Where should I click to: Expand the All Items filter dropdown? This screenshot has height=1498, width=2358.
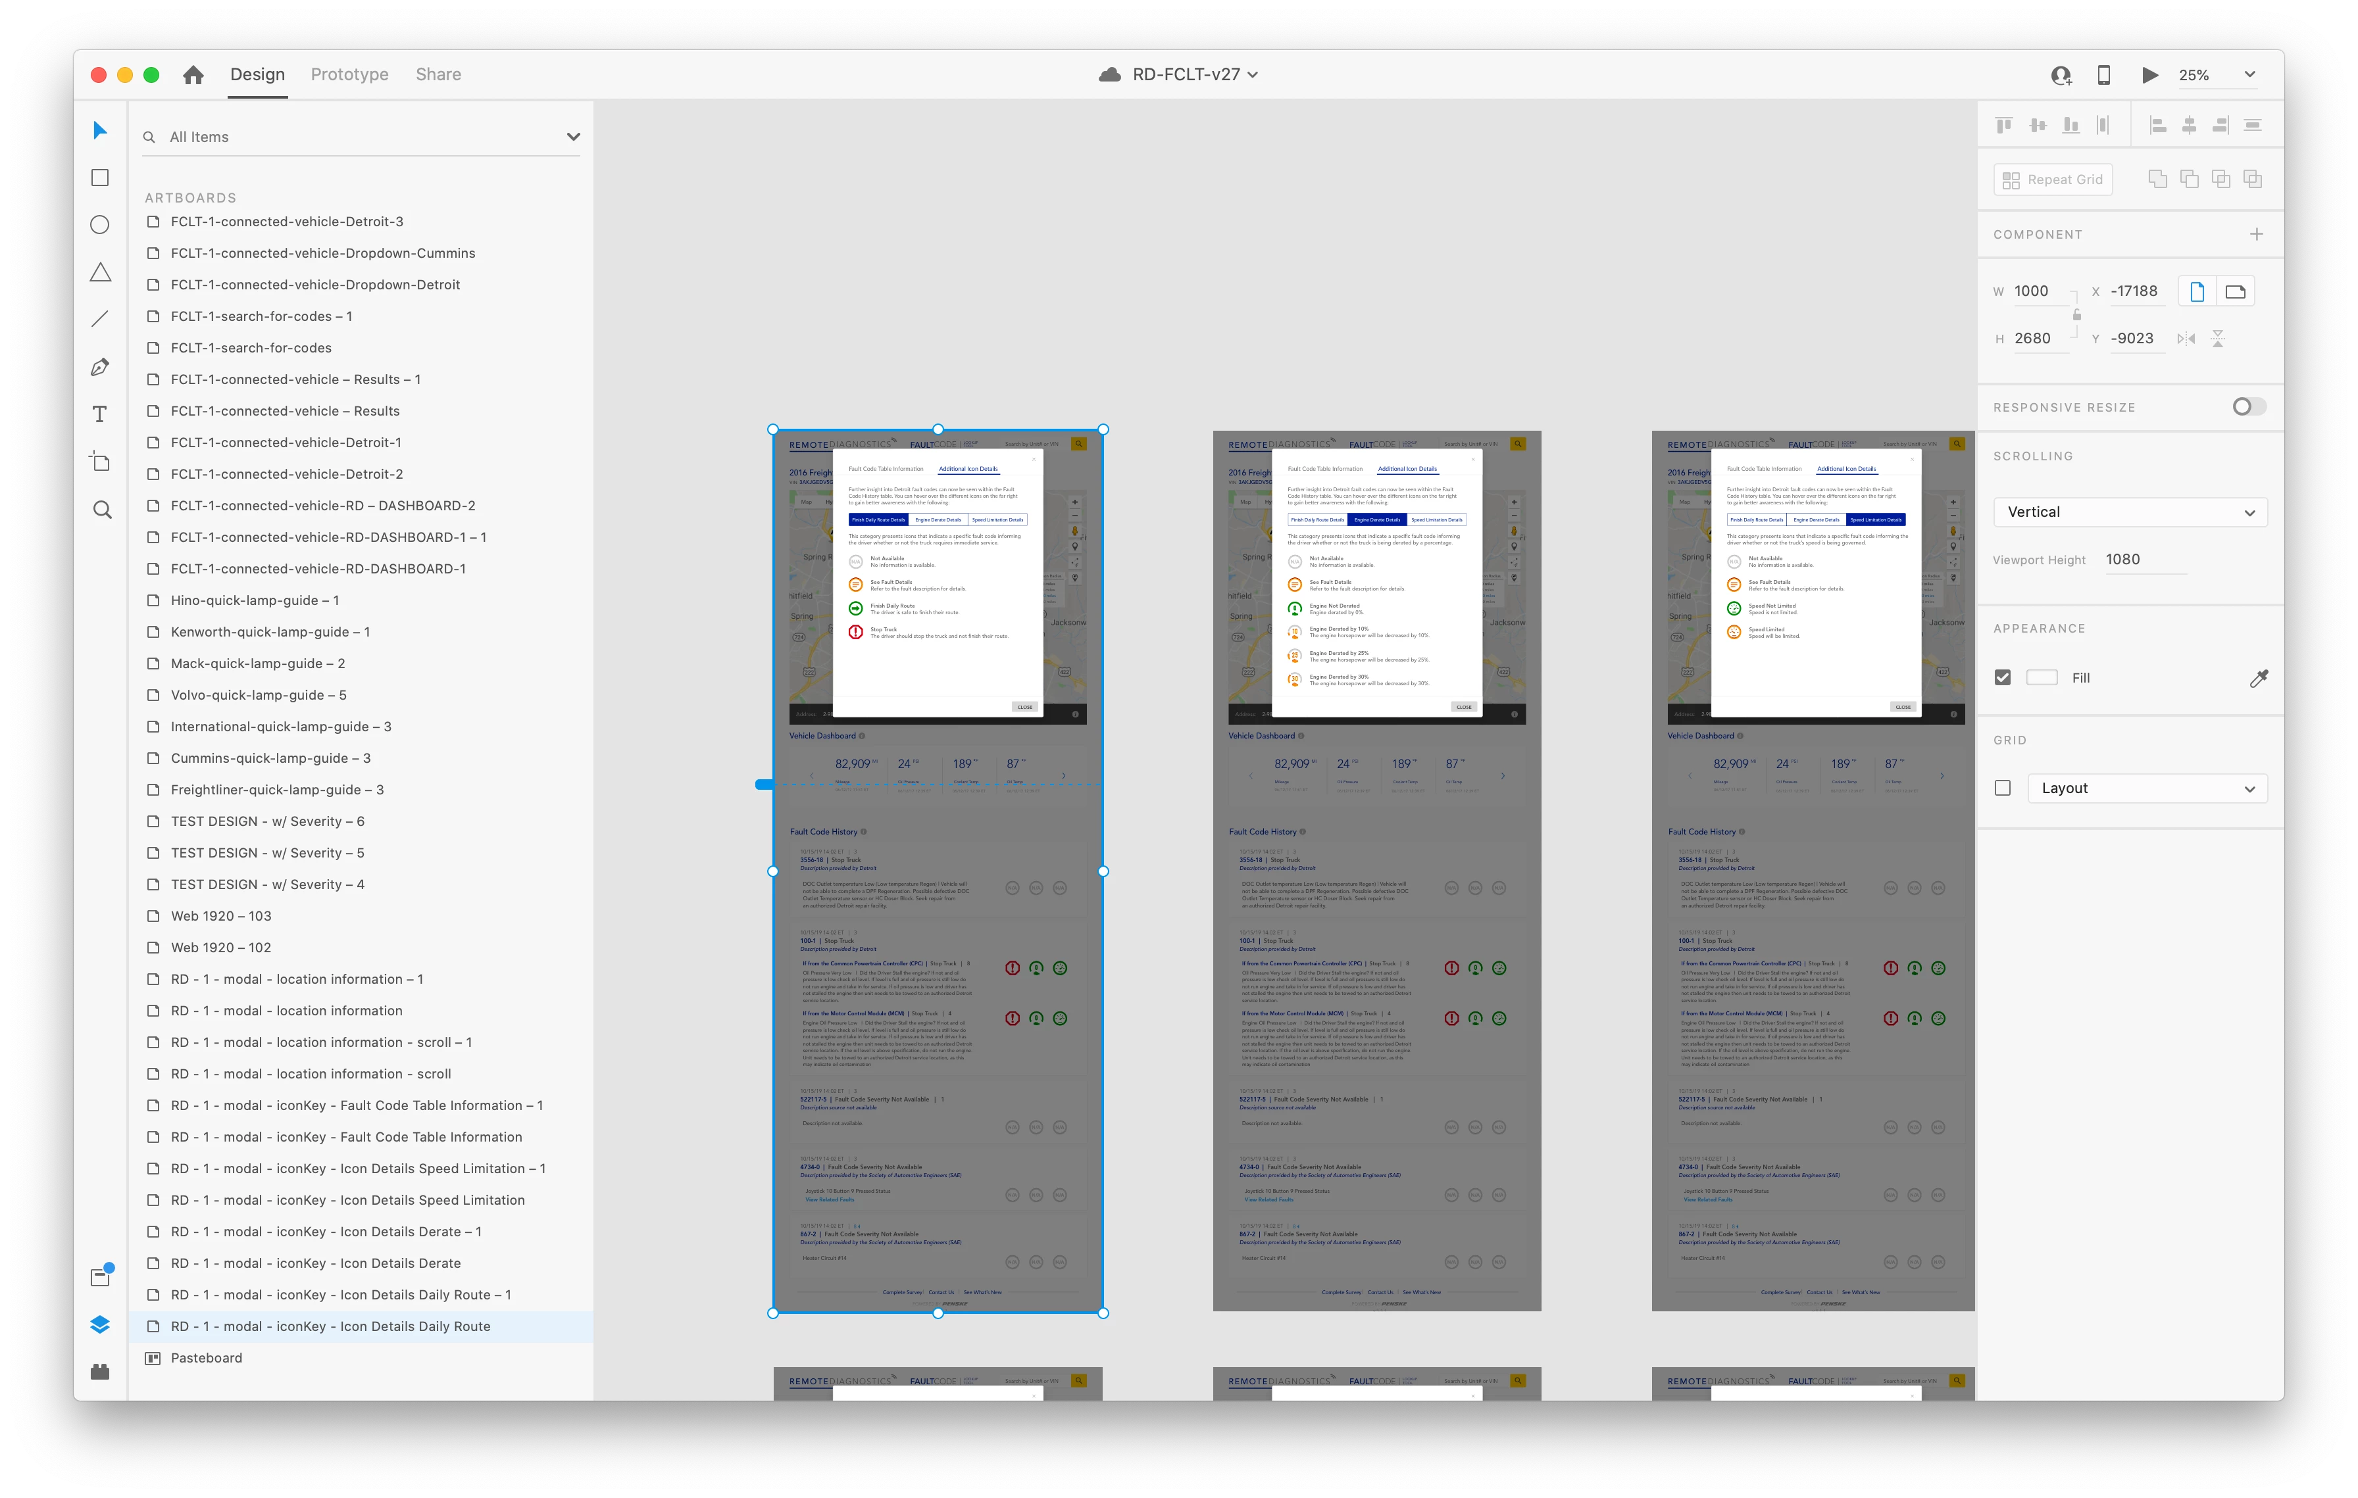573,137
